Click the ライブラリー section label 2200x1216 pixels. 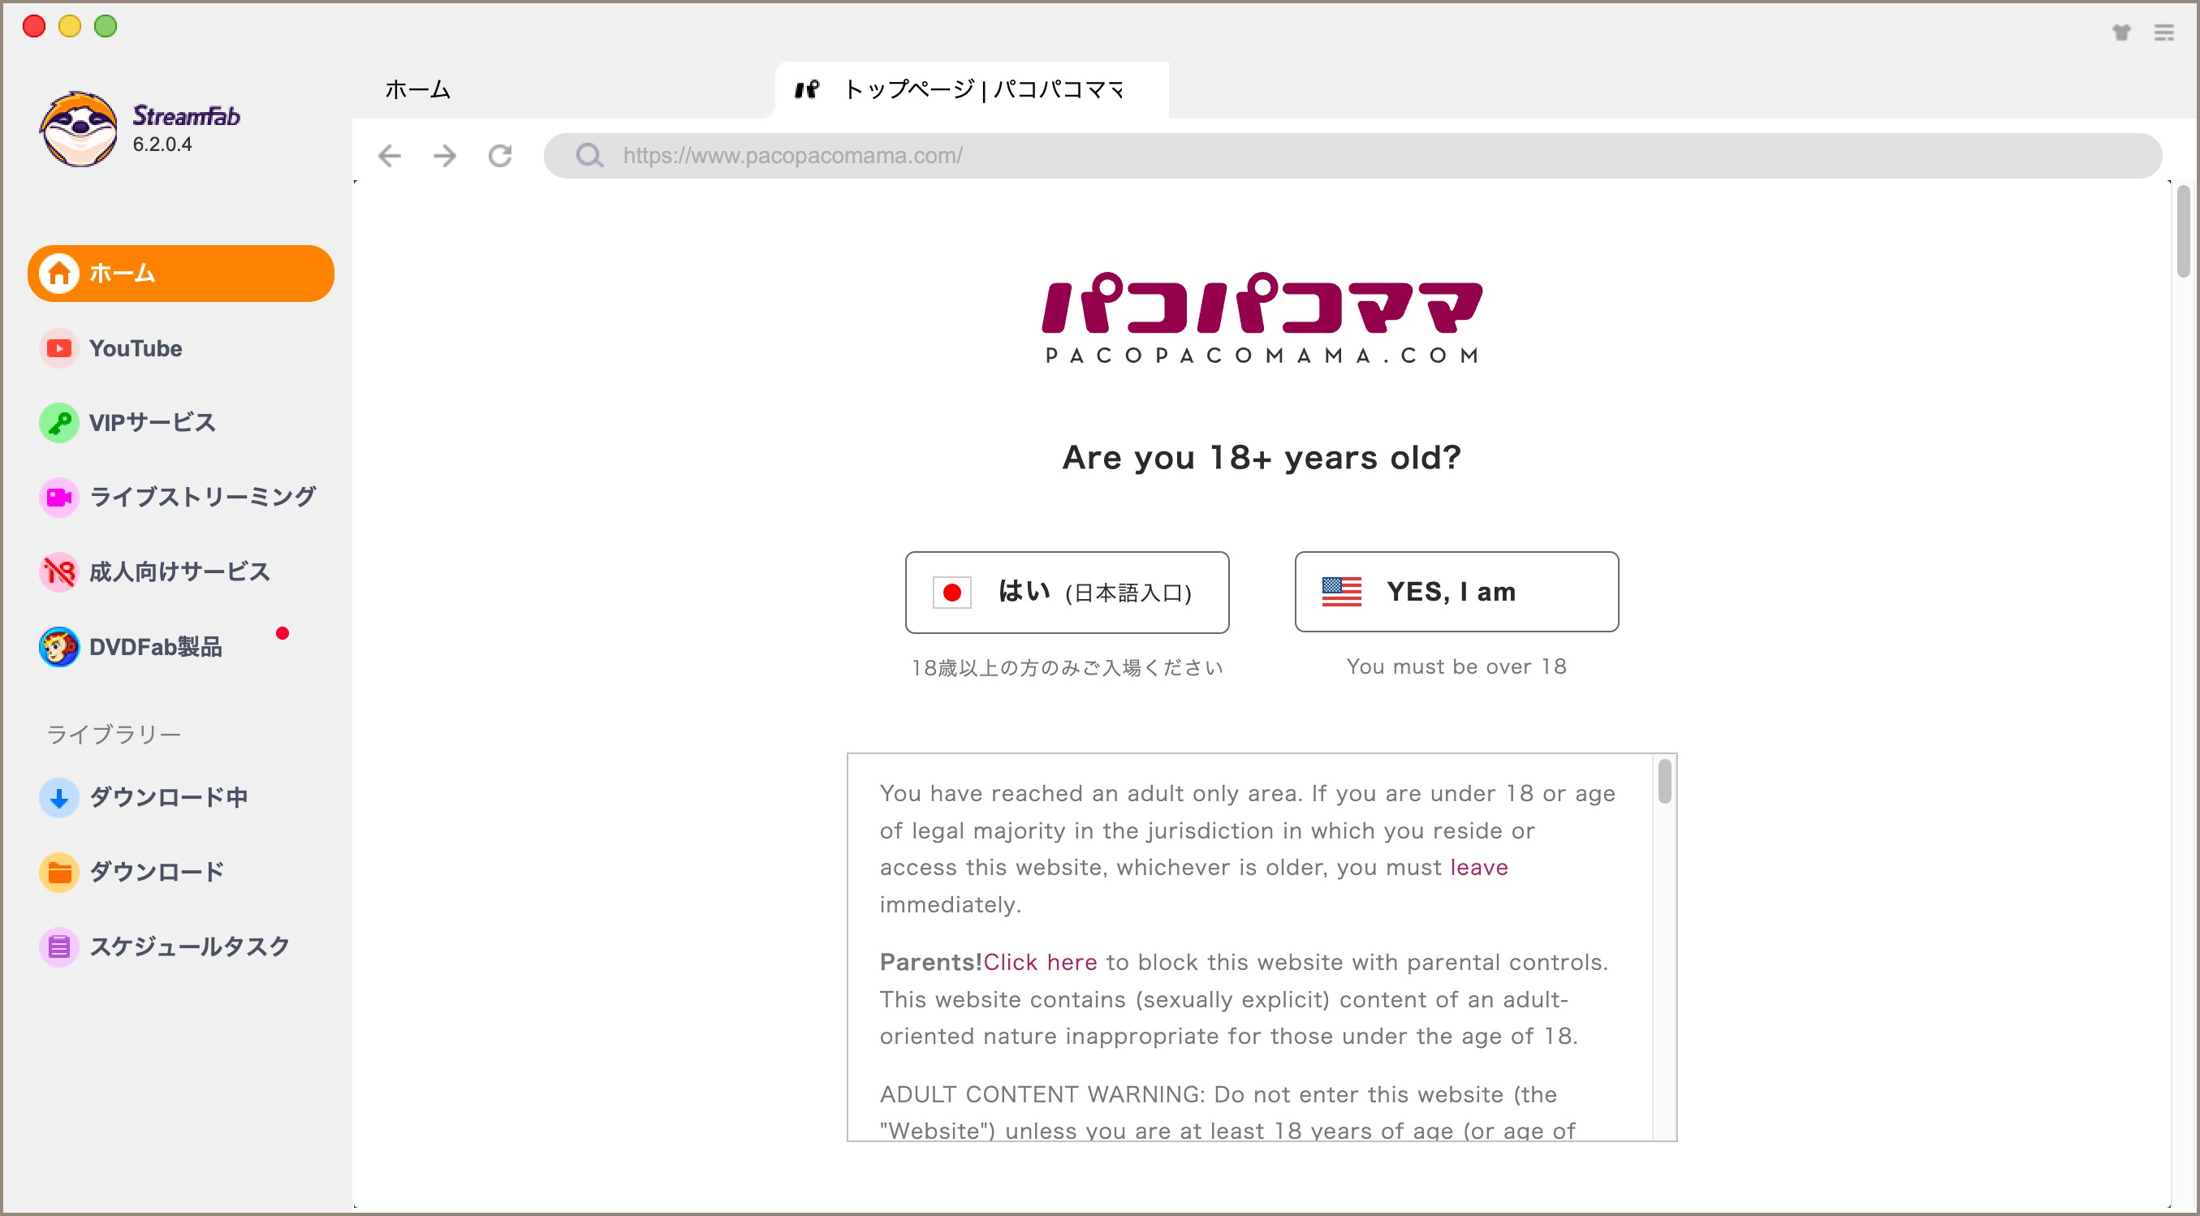coord(114,735)
